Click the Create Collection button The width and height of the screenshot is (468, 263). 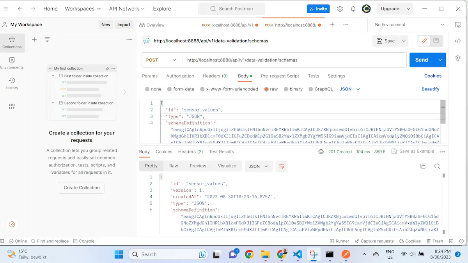coord(82,187)
